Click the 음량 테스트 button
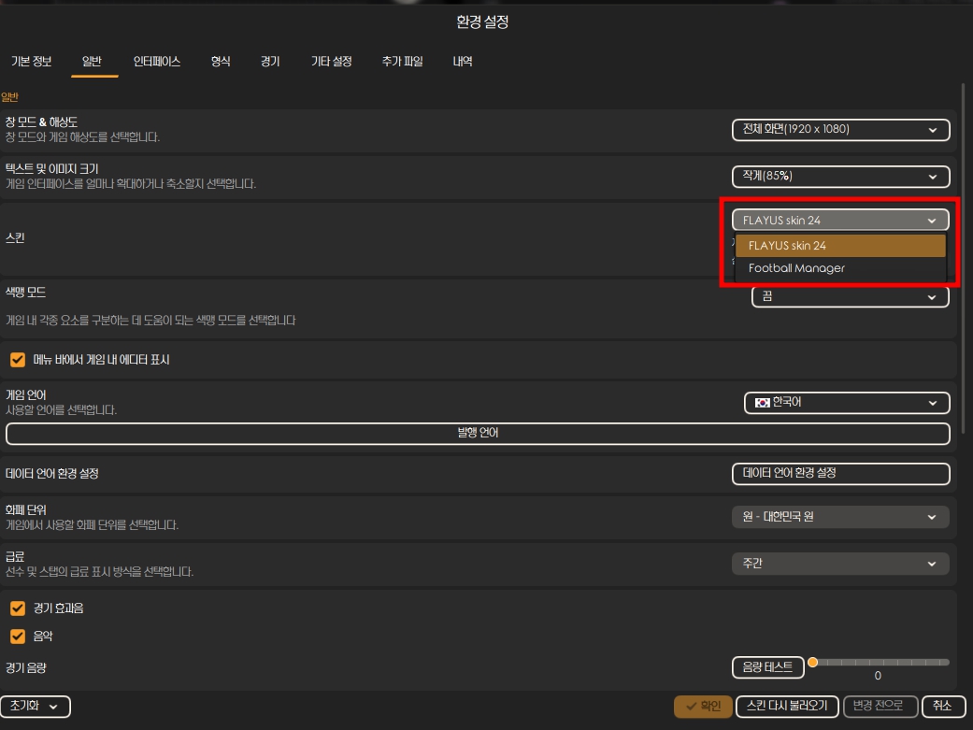 point(767,667)
